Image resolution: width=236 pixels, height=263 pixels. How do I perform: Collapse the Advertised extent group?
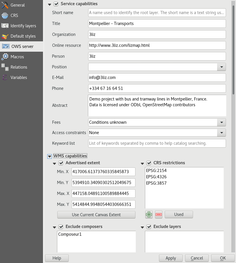click(x=54, y=164)
